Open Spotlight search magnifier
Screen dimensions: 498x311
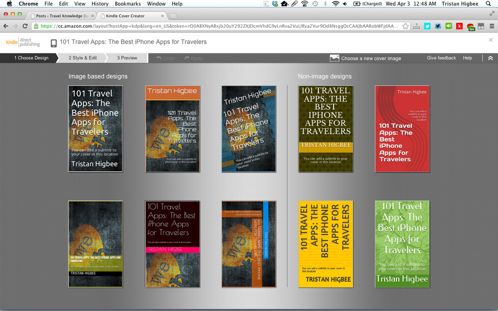(488, 4)
